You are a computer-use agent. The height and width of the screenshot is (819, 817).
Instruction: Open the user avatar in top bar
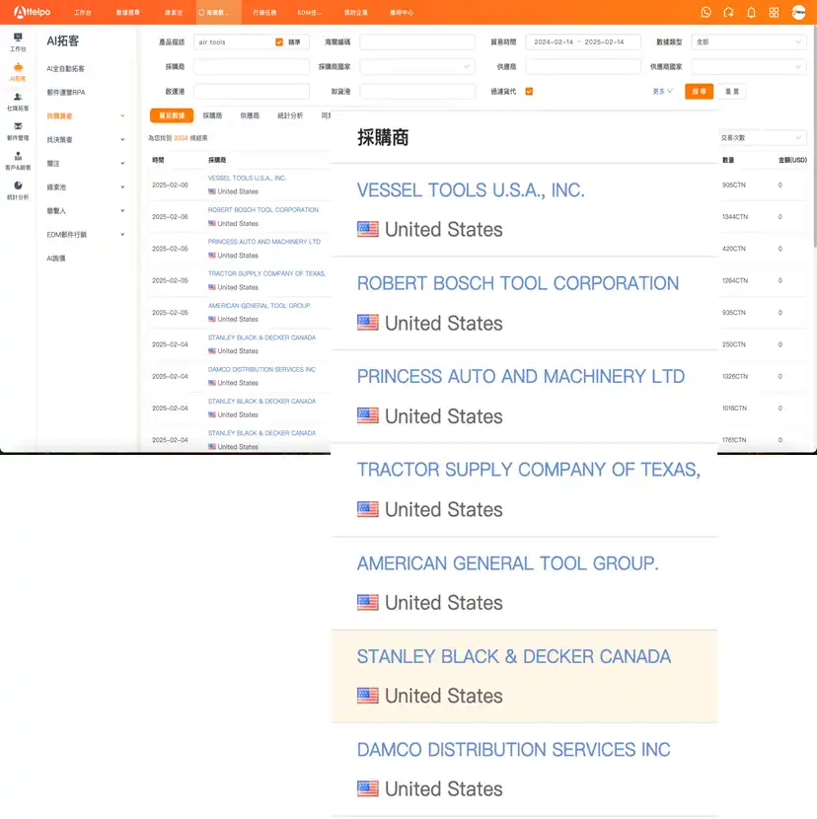(x=798, y=12)
